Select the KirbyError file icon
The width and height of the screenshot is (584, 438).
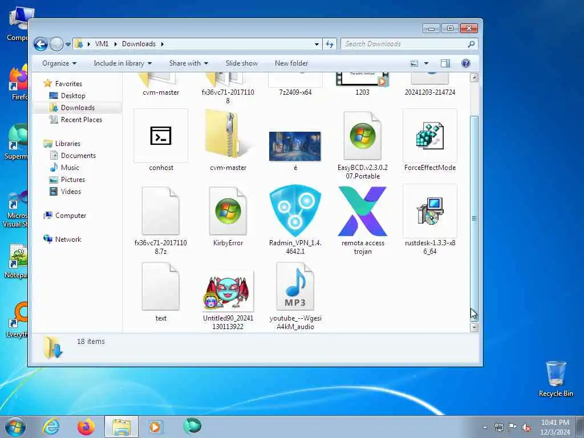point(228,211)
